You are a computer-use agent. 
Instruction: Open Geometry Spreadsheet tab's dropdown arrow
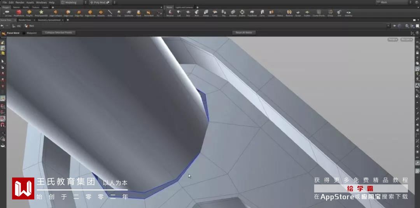pos(63,20)
